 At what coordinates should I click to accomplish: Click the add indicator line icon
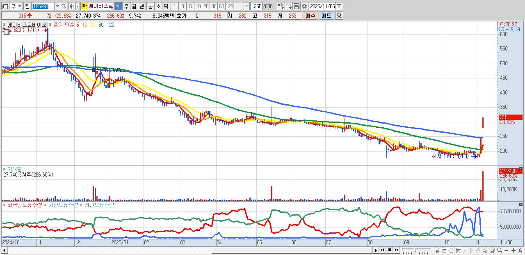pos(289,6)
